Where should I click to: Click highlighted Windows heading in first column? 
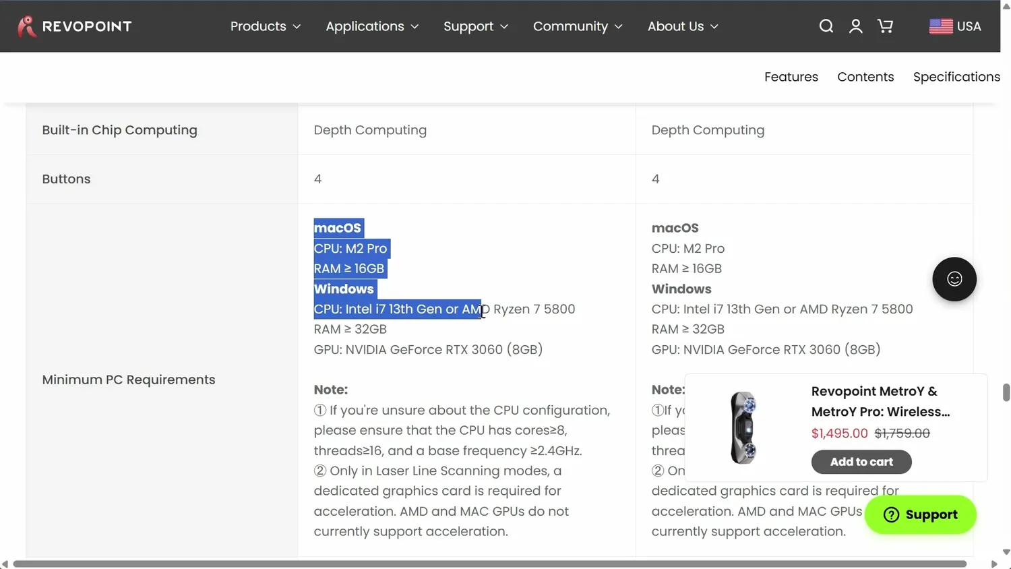(344, 289)
